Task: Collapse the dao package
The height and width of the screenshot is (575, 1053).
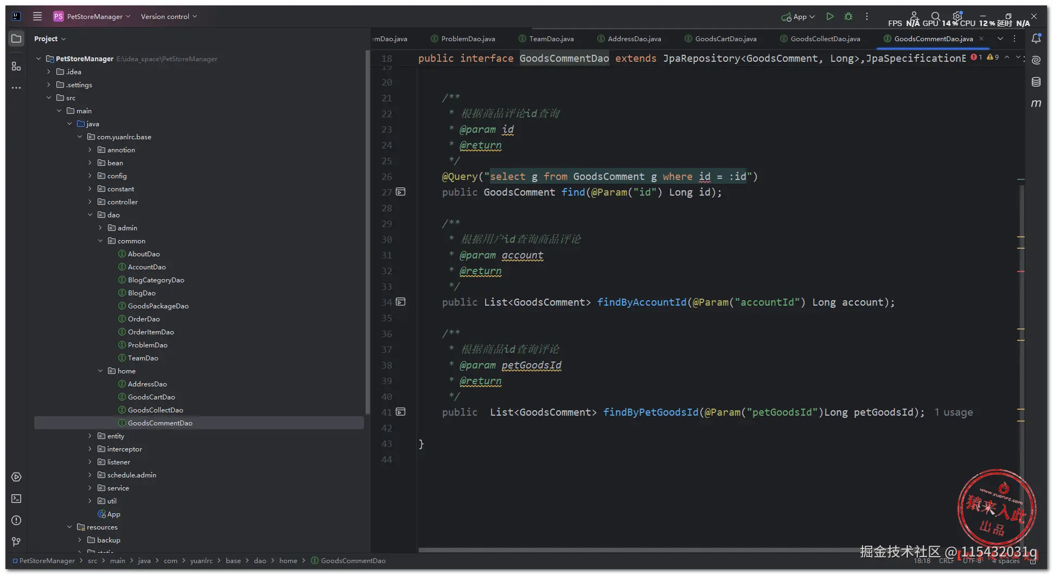Action: tap(90, 215)
